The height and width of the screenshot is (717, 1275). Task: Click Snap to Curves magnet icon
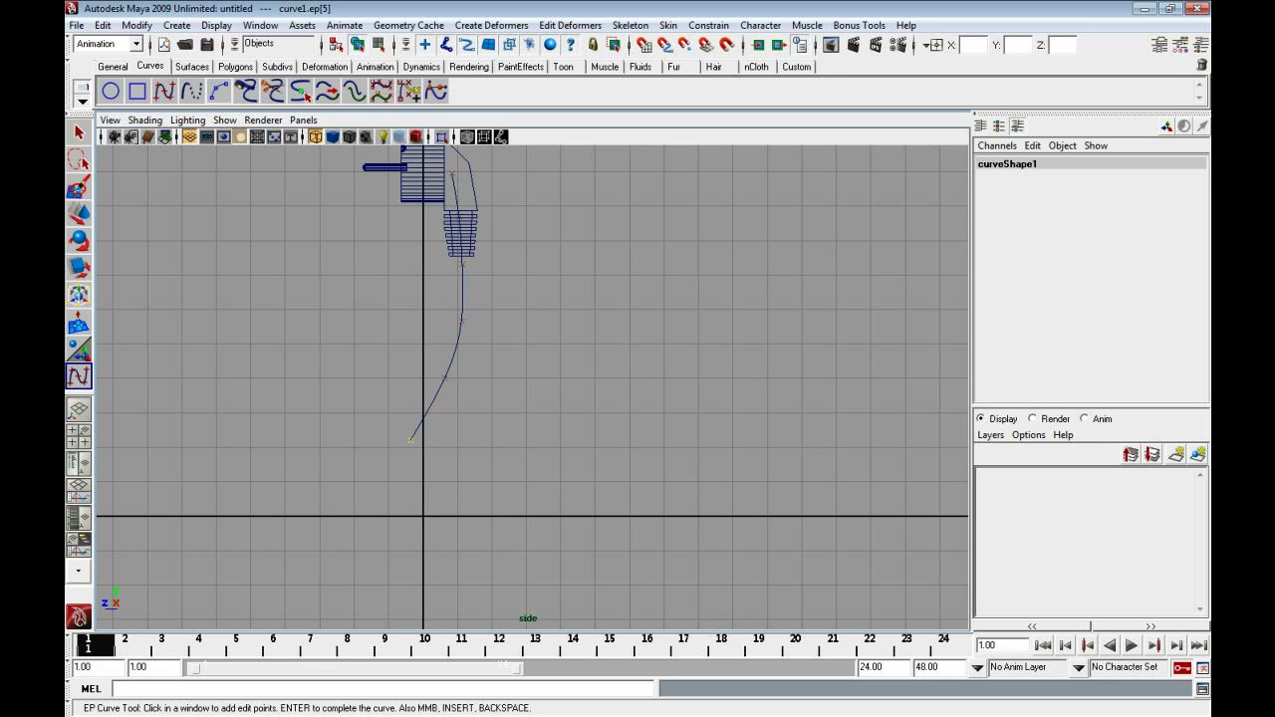[x=665, y=45]
